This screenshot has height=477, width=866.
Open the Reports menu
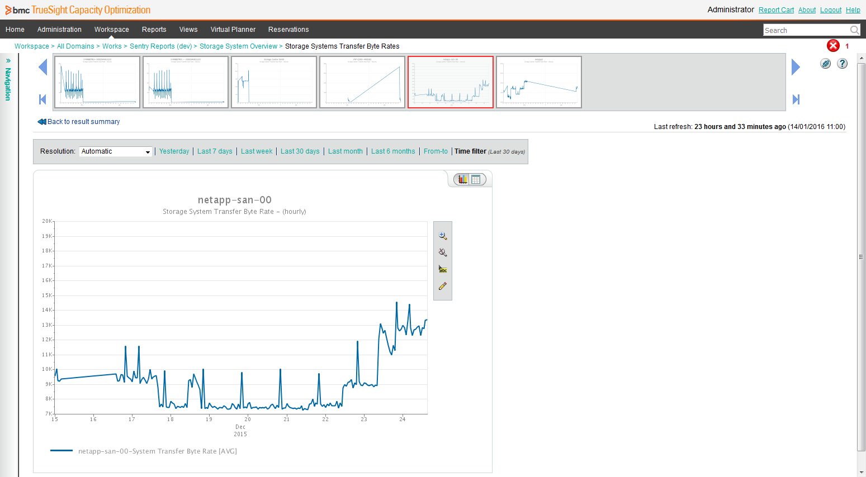154,30
